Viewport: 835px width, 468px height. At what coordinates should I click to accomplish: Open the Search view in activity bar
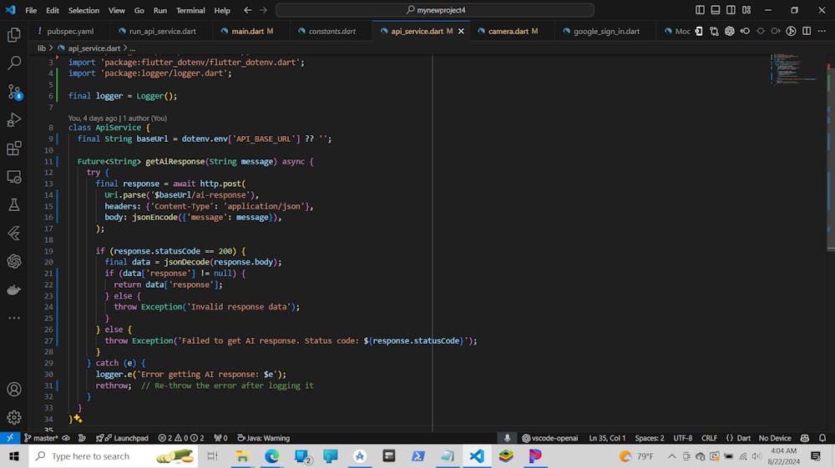pos(14,63)
